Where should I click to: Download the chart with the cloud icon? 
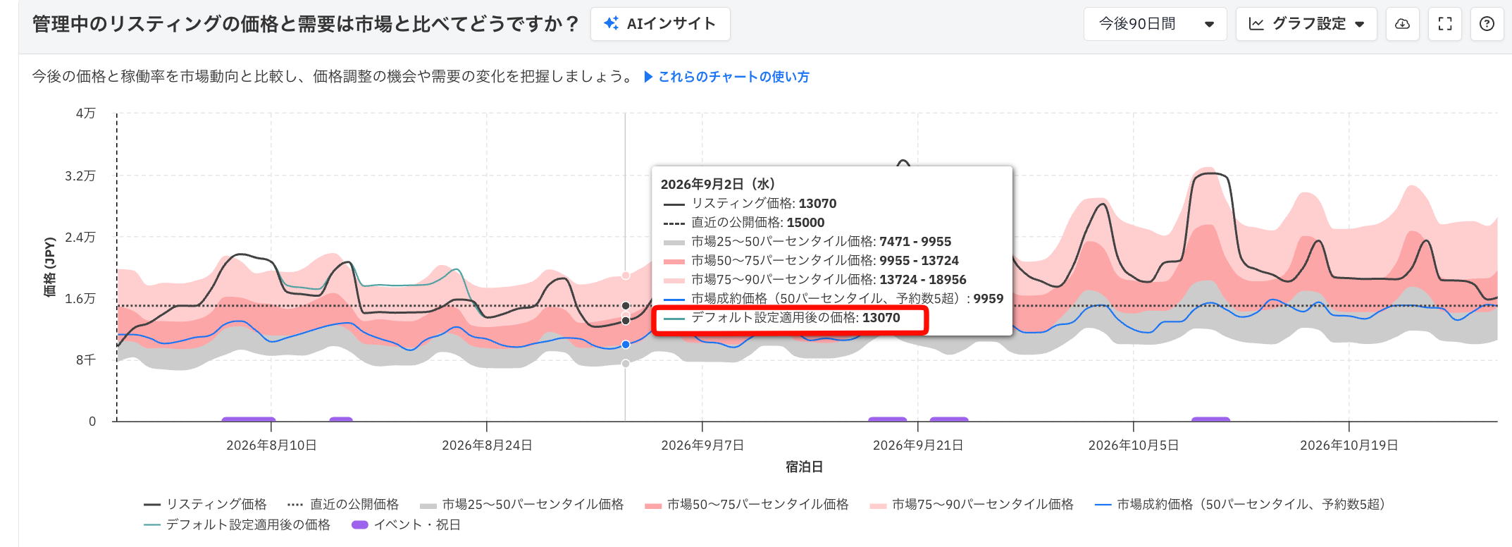point(1403,24)
